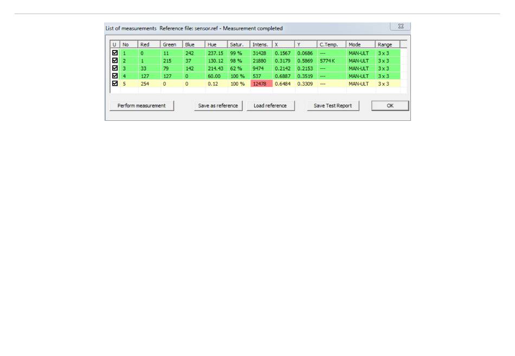Click the Blue value 37
515x356 pixels.
tap(188, 61)
